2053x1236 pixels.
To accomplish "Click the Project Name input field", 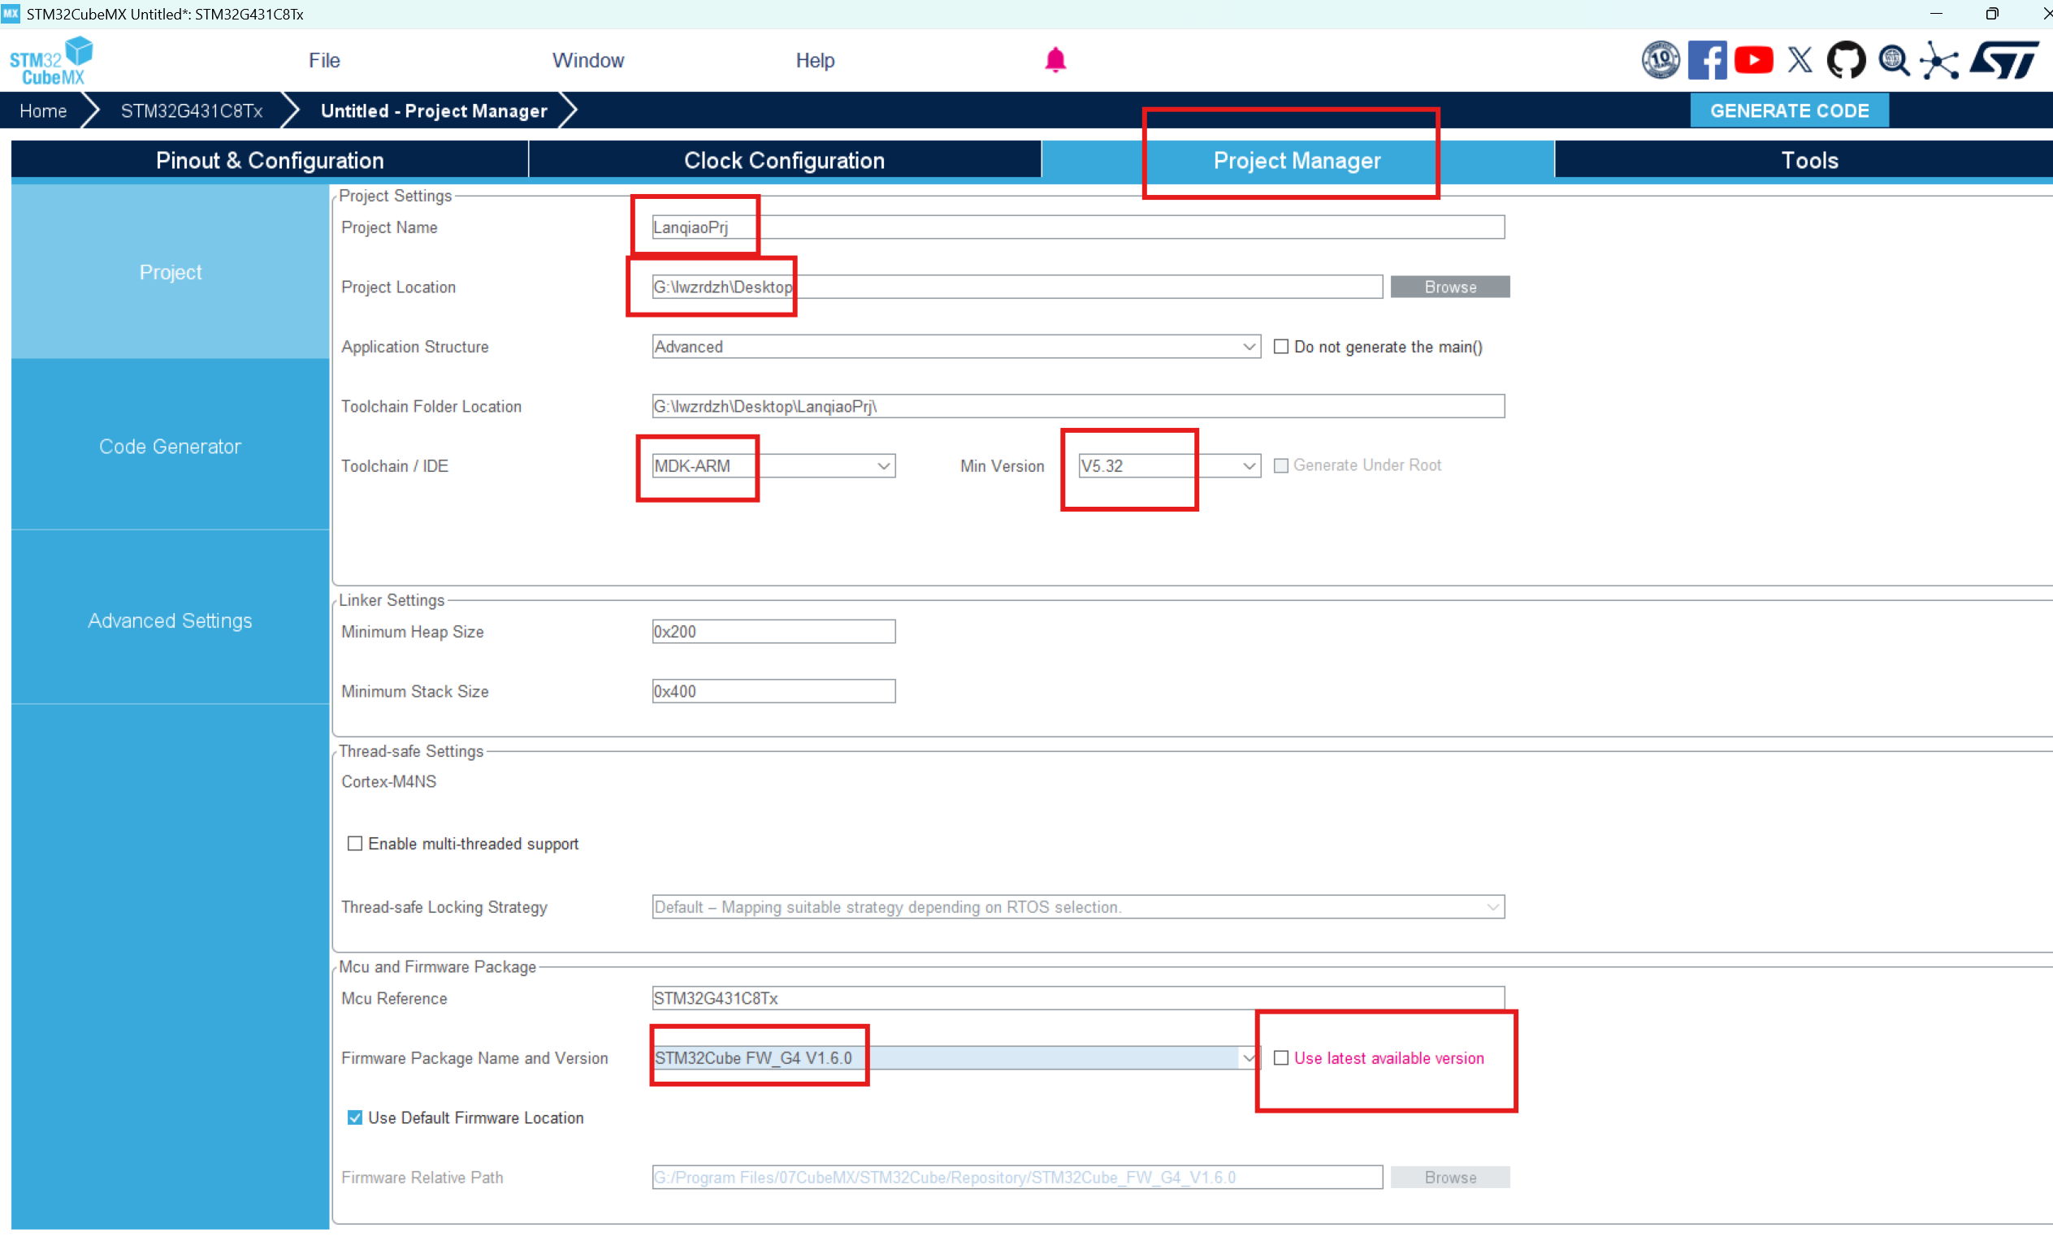I will (1078, 227).
